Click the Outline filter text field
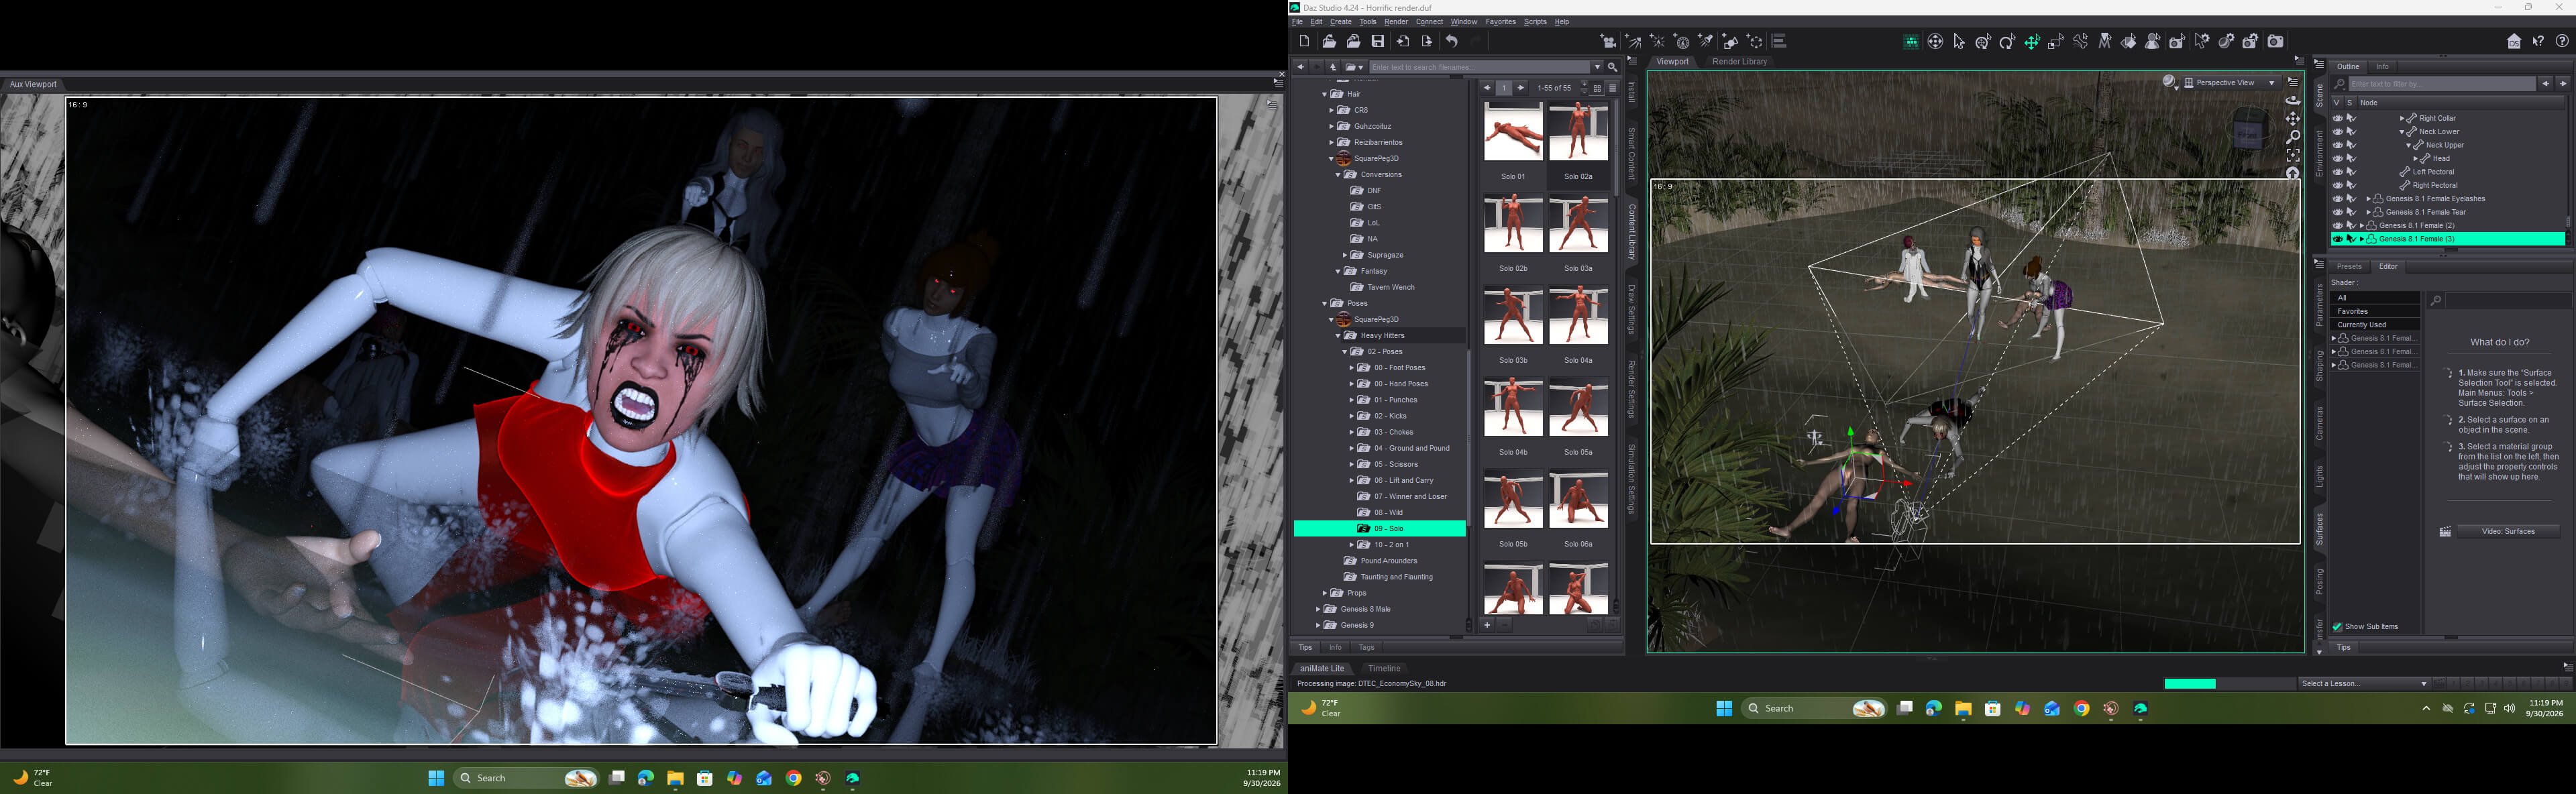 (2442, 84)
